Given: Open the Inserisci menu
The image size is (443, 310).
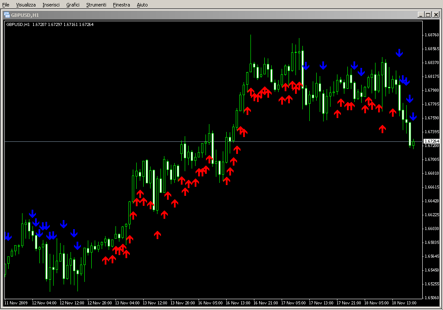Looking at the screenshot, I should click(x=51, y=5).
